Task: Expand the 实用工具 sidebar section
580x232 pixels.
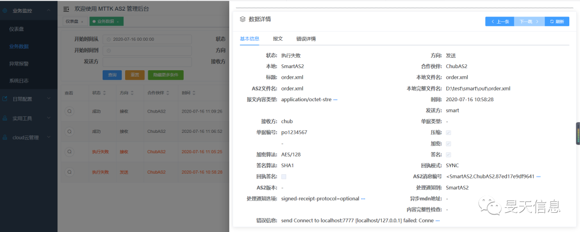Action: [x=48, y=118]
